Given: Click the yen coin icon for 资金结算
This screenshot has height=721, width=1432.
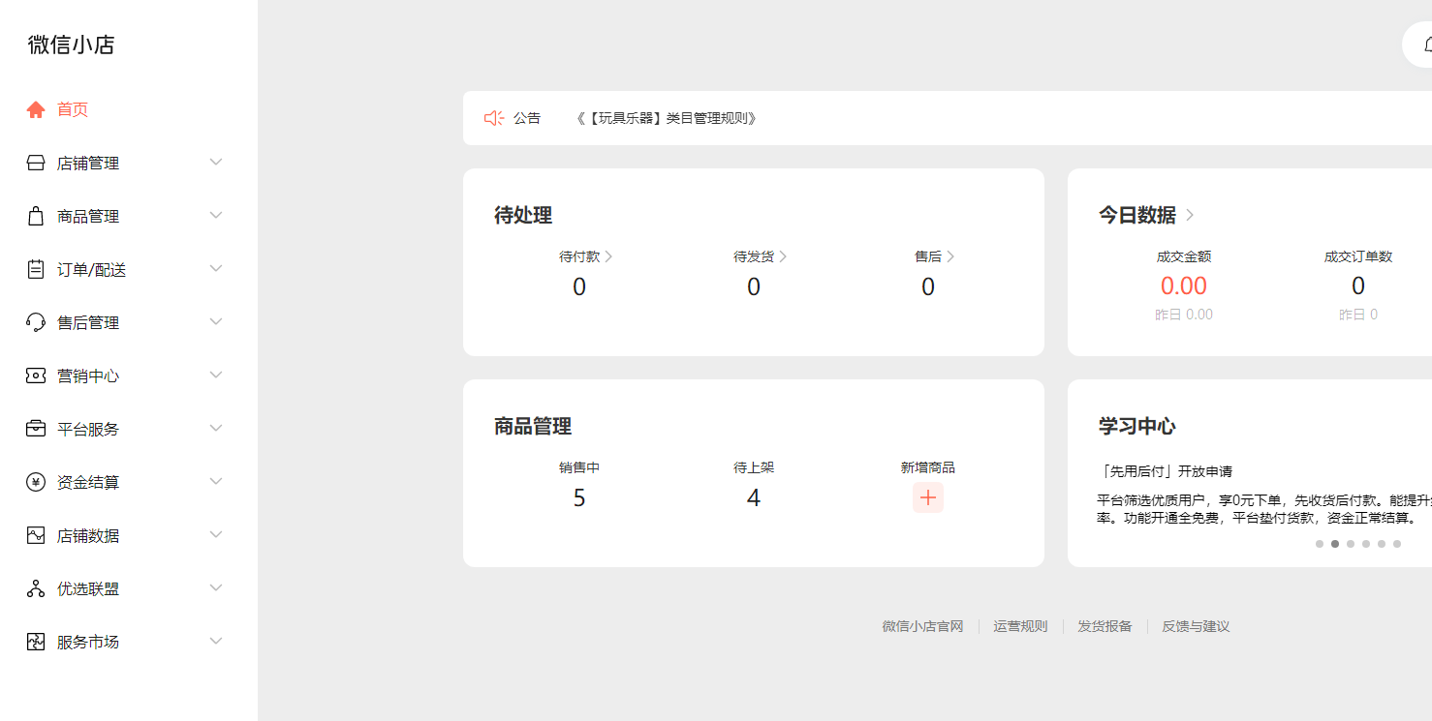Looking at the screenshot, I should pyautogui.click(x=36, y=482).
